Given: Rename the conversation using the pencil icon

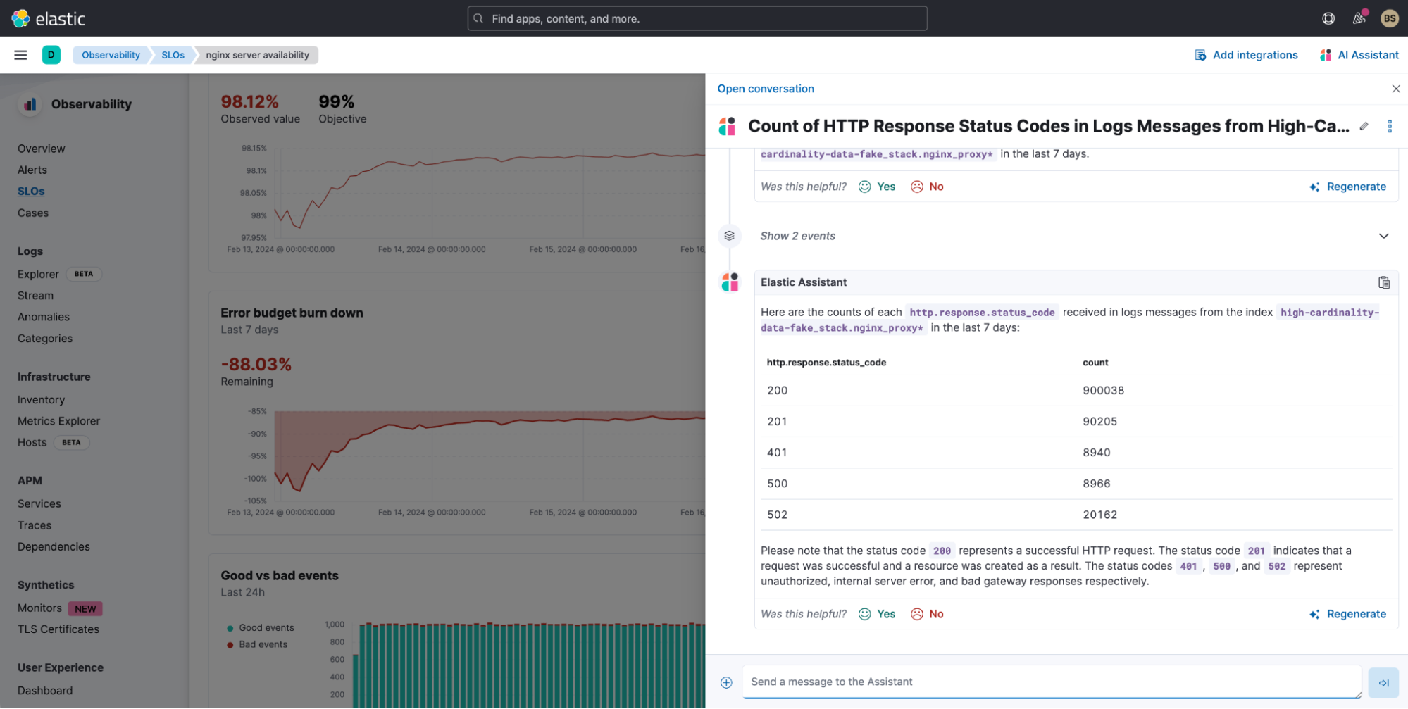Looking at the screenshot, I should click(1364, 126).
